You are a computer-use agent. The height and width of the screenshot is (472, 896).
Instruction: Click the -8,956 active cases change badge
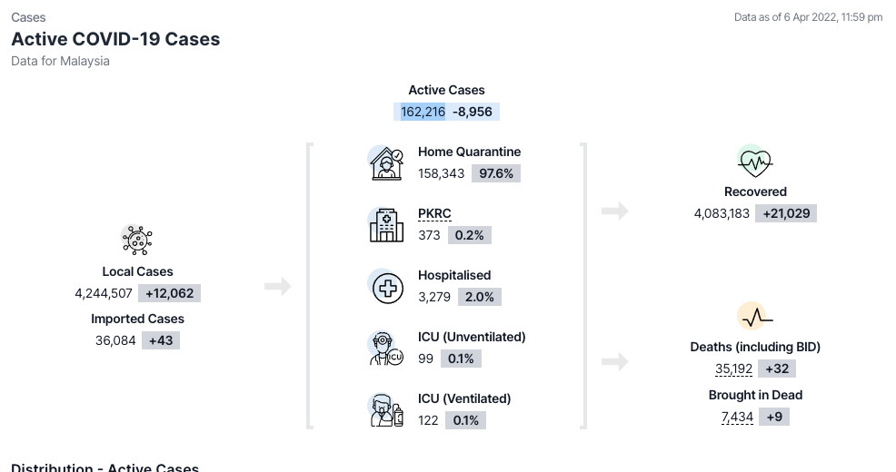473,112
